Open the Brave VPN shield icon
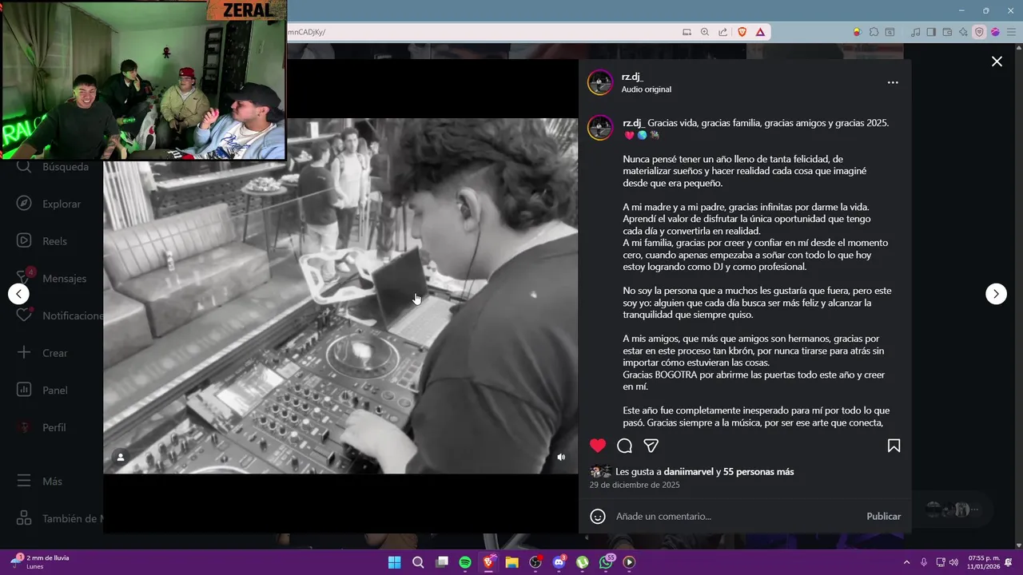The image size is (1023, 575). pyautogui.click(x=979, y=32)
